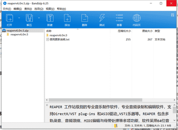Click the horizontal scrollbar right arrow
The height and width of the screenshot is (130, 178).
pos(174,100)
